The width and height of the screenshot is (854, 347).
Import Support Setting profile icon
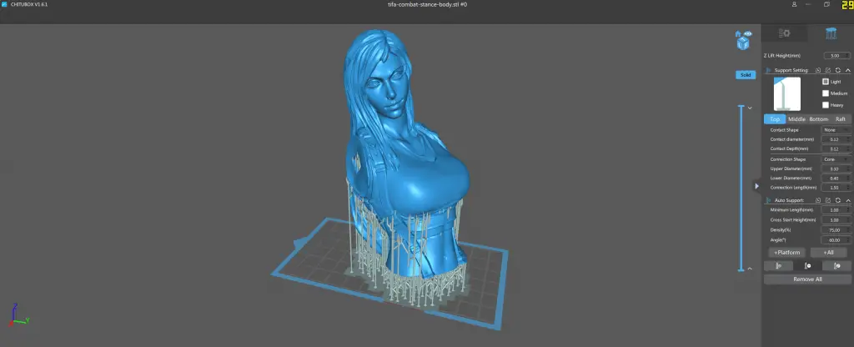pos(818,70)
